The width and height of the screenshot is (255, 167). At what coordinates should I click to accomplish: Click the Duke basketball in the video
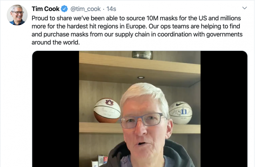pyautogui.click(x=180, y=113)
